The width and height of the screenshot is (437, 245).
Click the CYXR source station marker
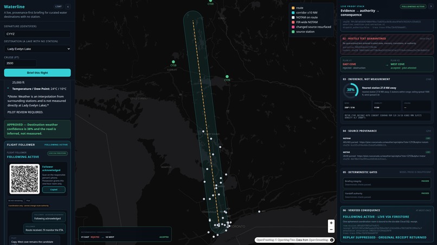(210, 1)
